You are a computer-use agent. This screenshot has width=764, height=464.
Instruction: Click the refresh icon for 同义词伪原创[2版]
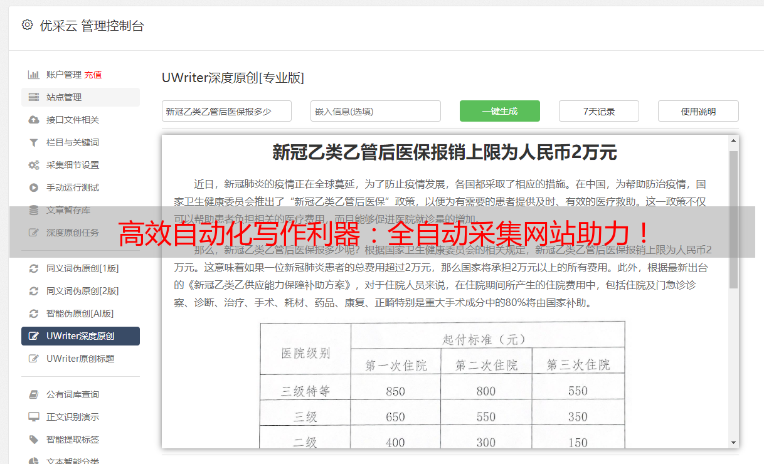34,291
